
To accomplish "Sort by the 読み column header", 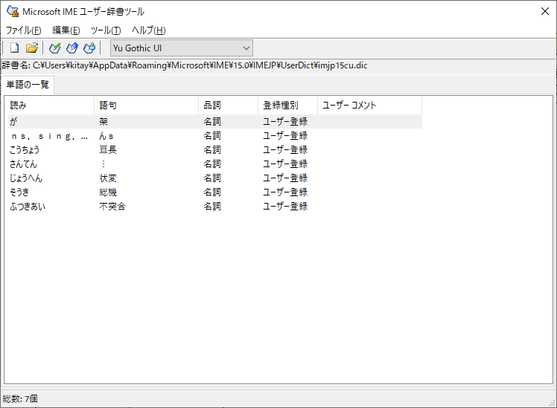I will pyautogui.click(x=51, y=106).
